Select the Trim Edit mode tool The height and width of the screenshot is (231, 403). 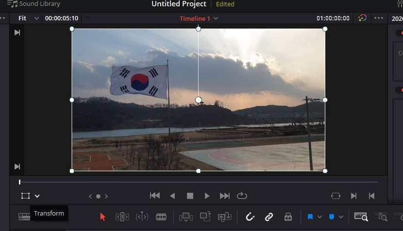[x=122, y=217]
